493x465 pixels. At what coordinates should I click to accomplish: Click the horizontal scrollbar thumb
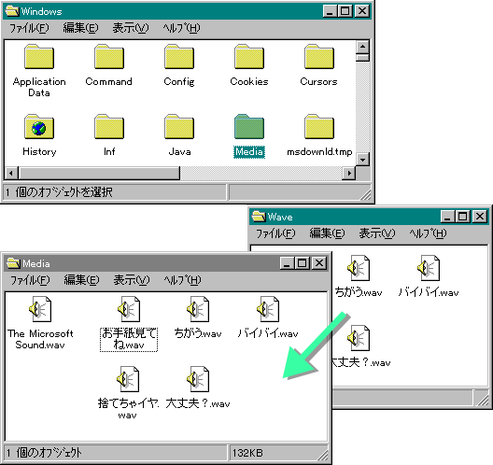tap(99, 173)
